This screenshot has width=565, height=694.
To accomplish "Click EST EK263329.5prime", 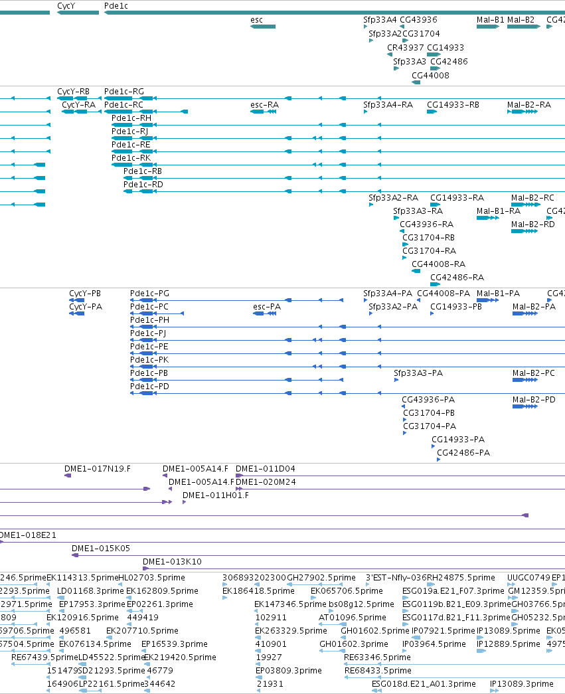I will tap(291, 631).
